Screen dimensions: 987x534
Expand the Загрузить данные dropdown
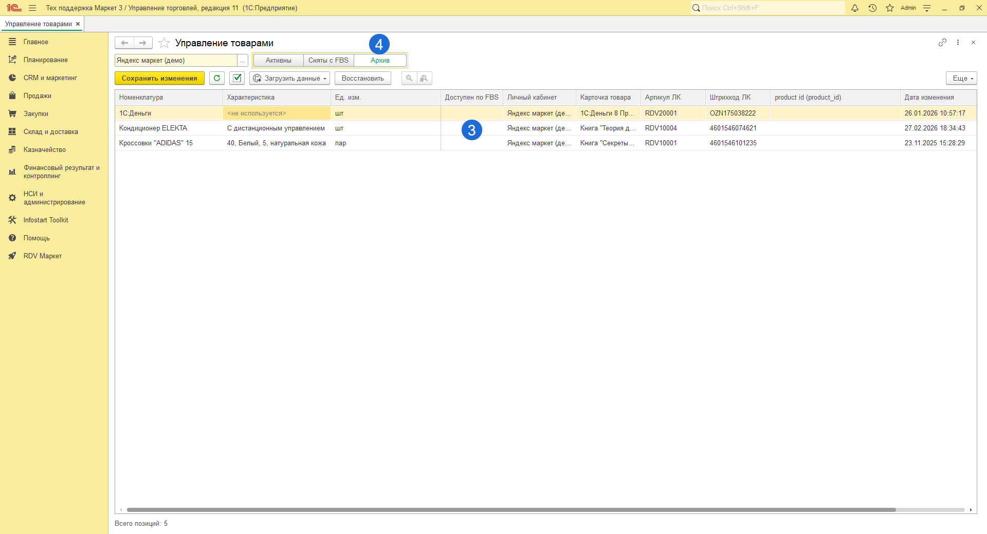(290, 78)
